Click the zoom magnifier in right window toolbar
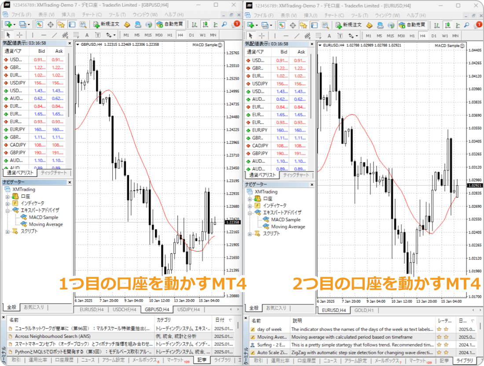 pos(467,26)
